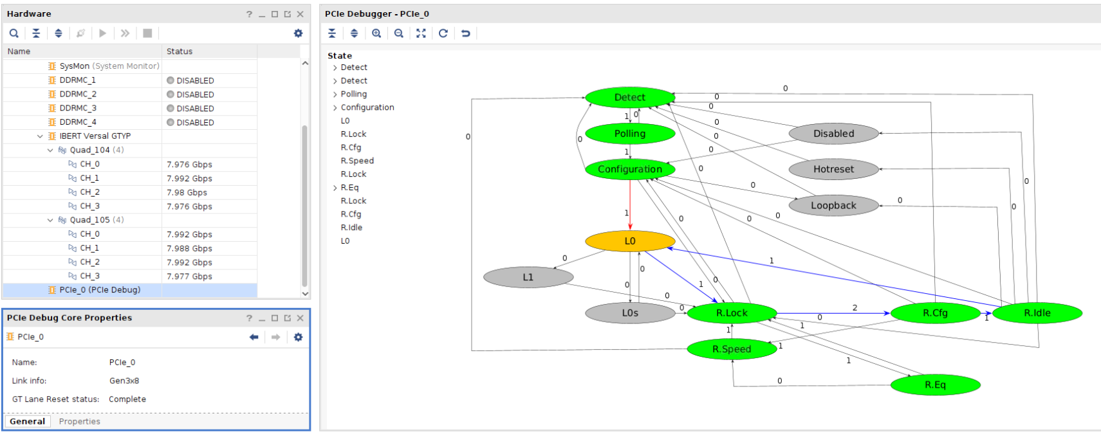
Task: Switch to the General tab
Action: coord(27,422)
